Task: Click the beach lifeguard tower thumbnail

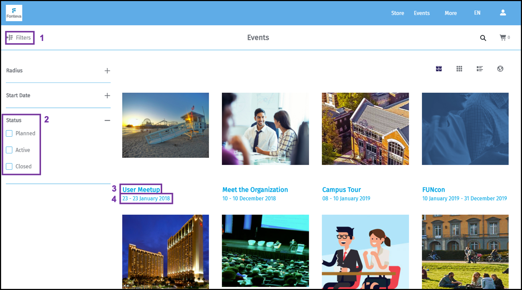Action: (x=166, y=125)
